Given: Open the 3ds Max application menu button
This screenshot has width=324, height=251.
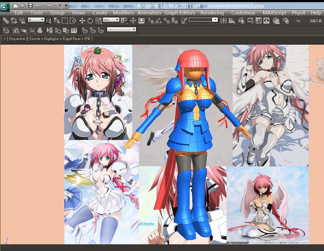Looking at the screenshot, I should [x=4, y=7].
